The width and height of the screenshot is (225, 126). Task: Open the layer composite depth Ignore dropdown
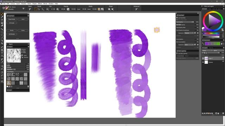point(218,50)
